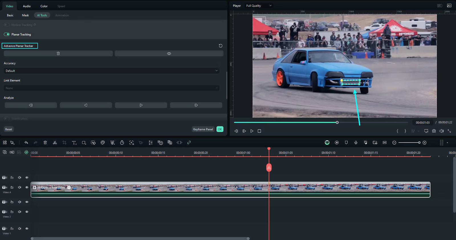Mute Video 1 track audio
The height and width of the screenshot is (240, 456).
(20, 229)
